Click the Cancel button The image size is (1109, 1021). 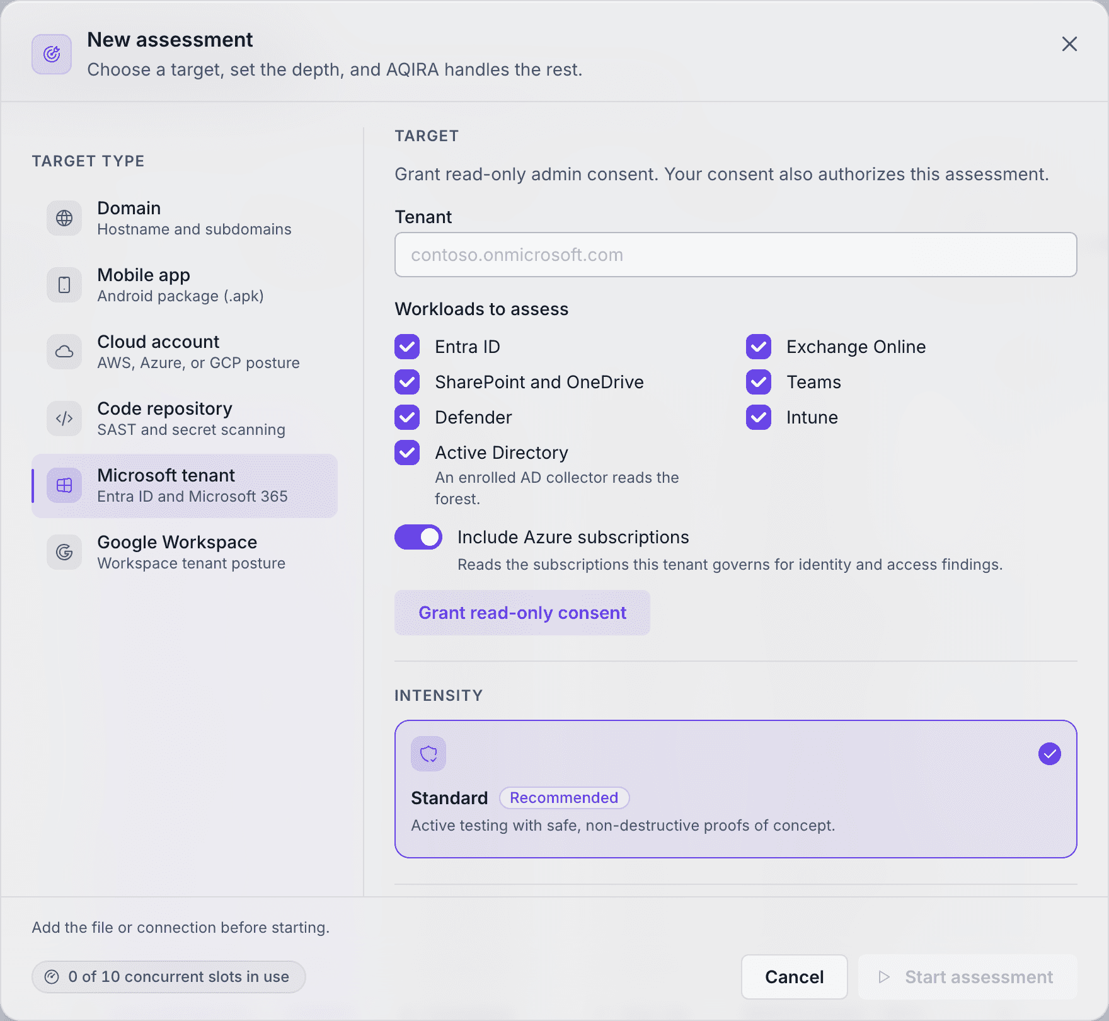(795, 977)
